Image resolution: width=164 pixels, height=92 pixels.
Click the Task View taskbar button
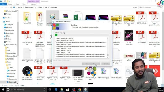point(50,89)
